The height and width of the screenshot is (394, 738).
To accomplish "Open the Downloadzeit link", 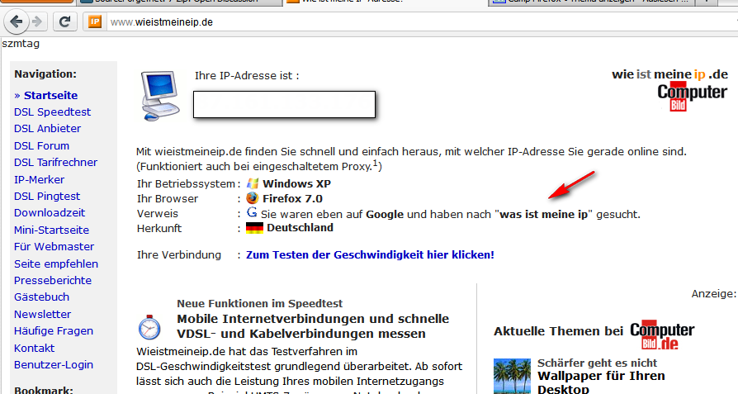I will (50, 213).
